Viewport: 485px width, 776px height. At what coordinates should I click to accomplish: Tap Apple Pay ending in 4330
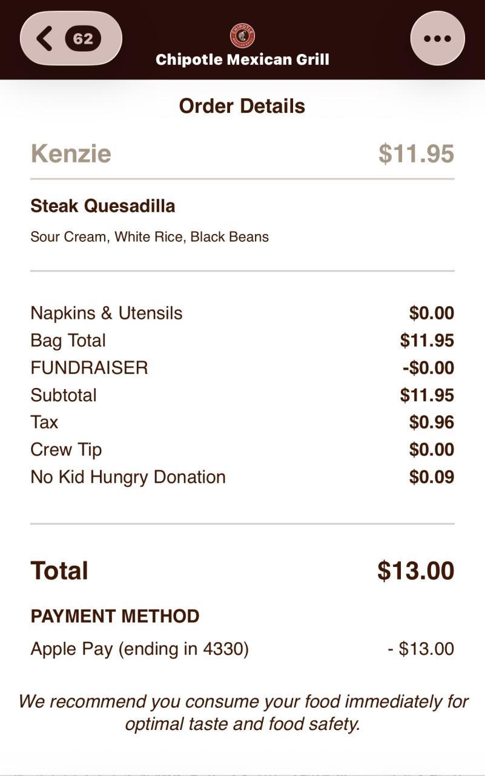pos(139,649)
